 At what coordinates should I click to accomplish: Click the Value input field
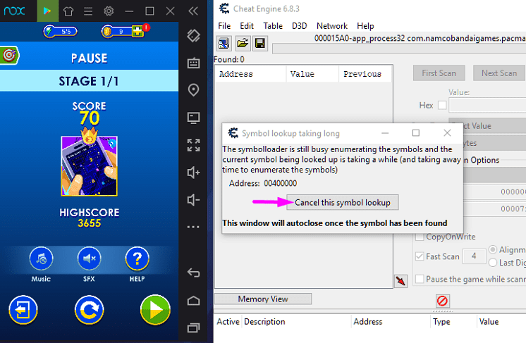[x=487, y=105]
